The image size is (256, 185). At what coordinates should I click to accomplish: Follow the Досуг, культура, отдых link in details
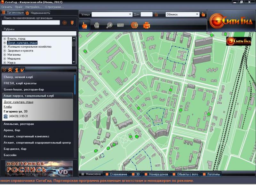19,102
